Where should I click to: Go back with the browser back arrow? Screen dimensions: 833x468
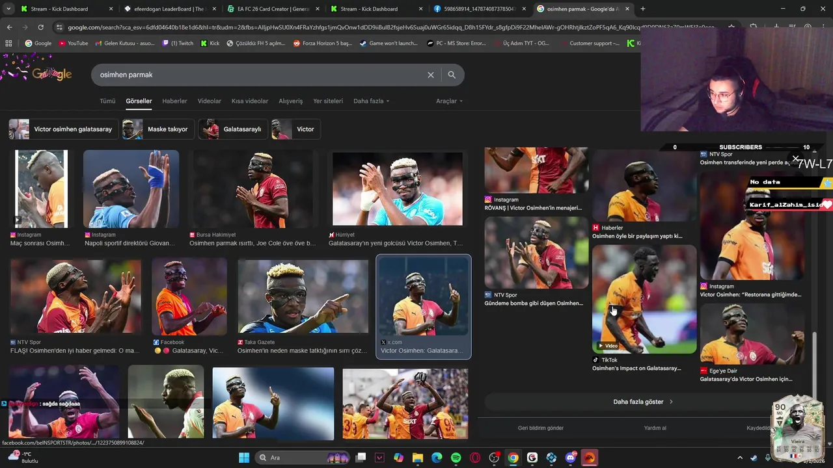[x=9, y=27]
